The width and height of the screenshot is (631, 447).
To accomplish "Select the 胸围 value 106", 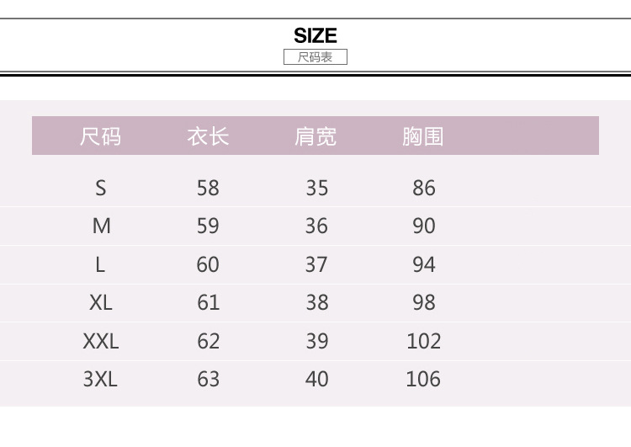I will [x=423, y=379].
